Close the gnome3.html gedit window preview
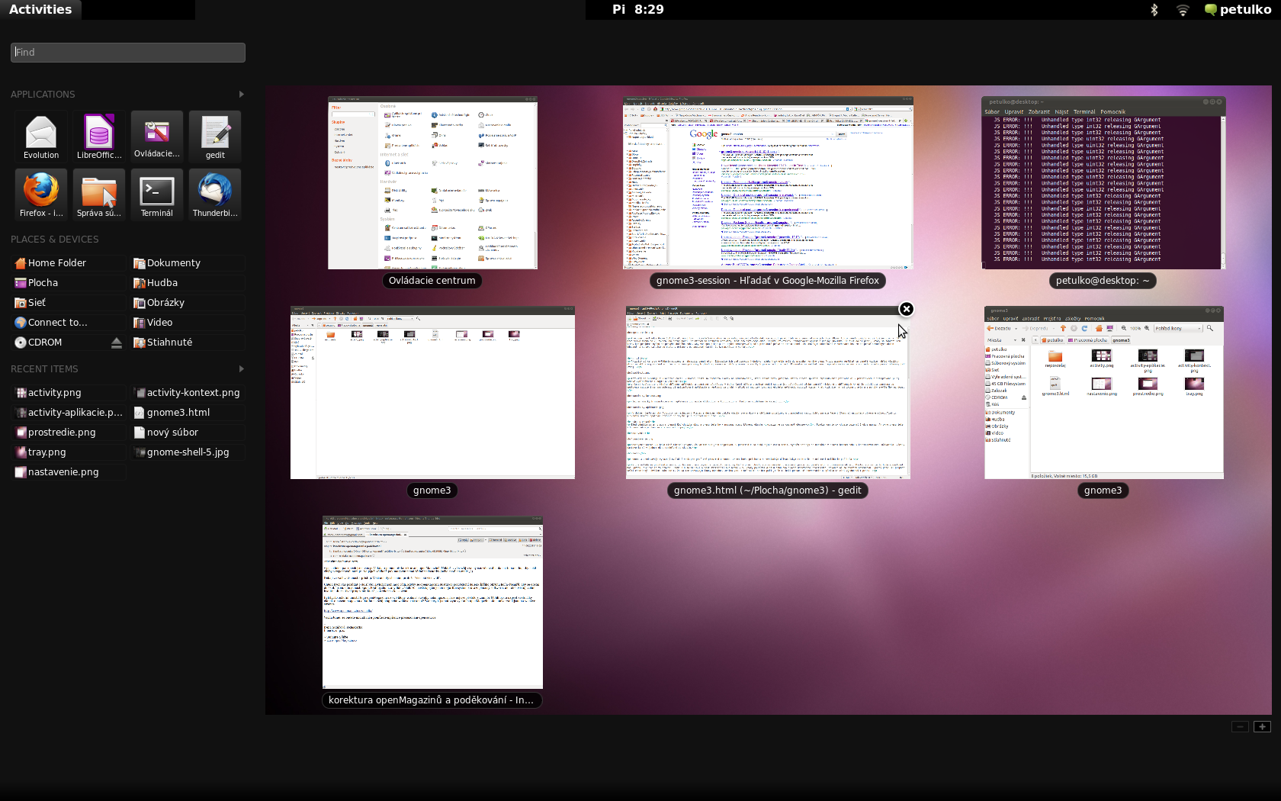1281x801 pixels. pos(906,309)
